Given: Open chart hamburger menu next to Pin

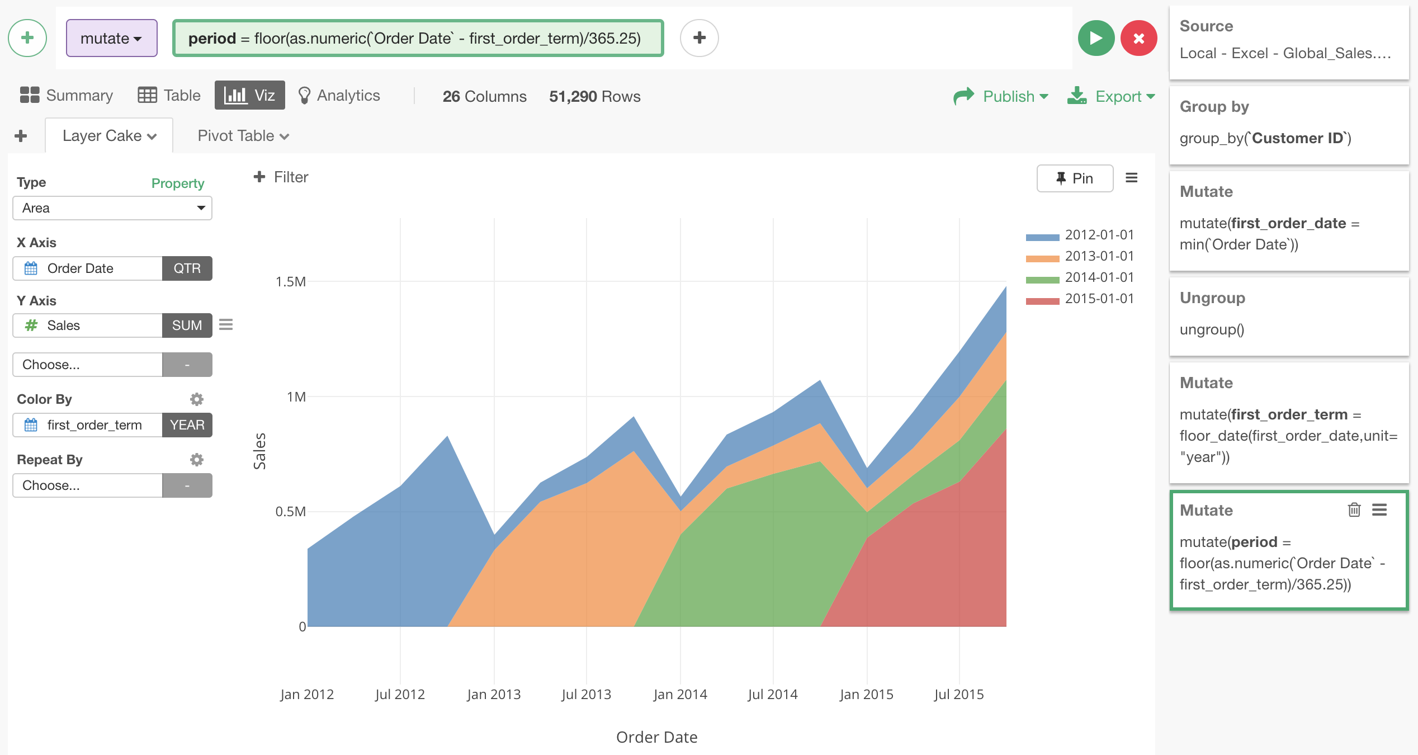Looking at the screenshot, I should 1131,178.
